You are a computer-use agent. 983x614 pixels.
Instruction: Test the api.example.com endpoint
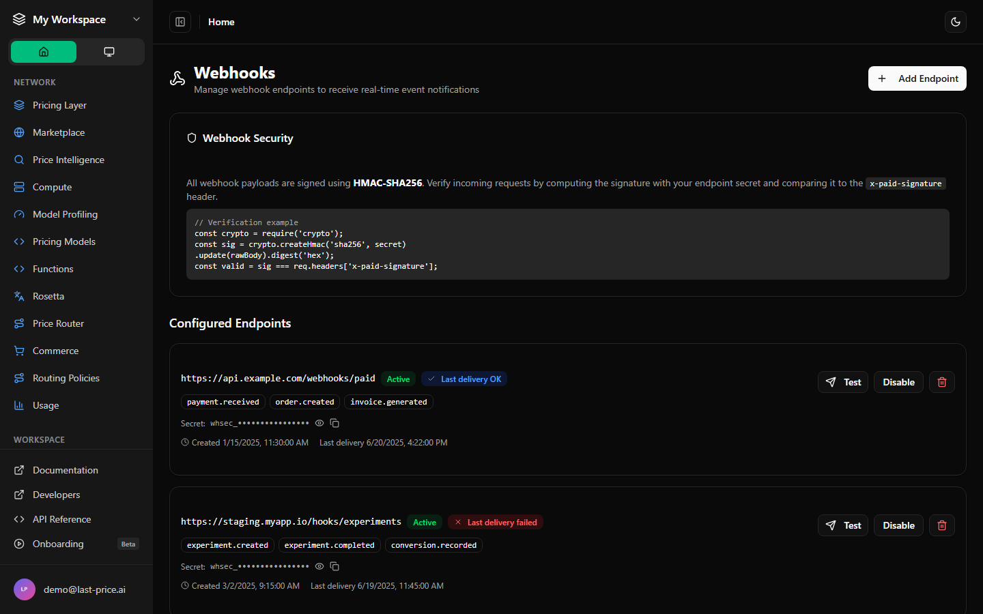pos(843,382)
